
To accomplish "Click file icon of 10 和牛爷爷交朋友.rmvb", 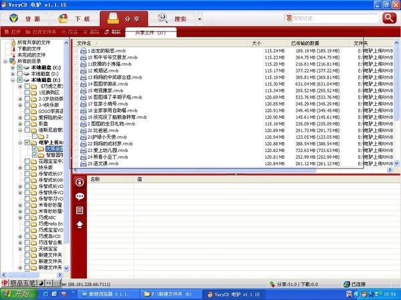I will [x=84, y=57].
